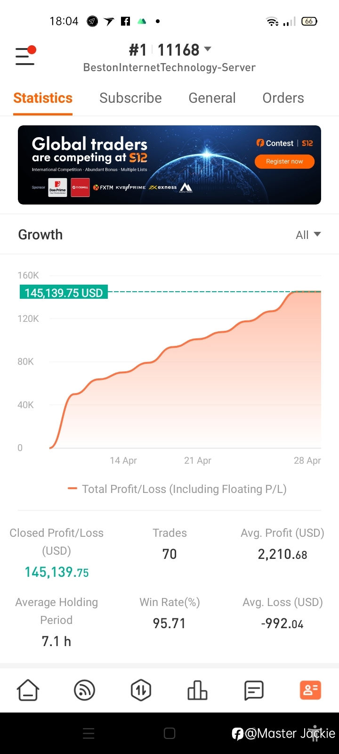
Task: Select the Statistics tab
Action: pyautogui.click(x=43, y=98)
